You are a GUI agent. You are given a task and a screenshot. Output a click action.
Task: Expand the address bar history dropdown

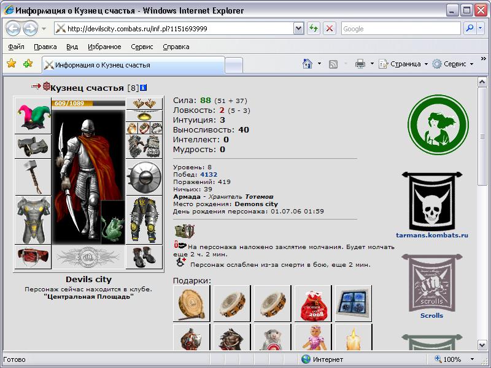click(x=299, y=29)
